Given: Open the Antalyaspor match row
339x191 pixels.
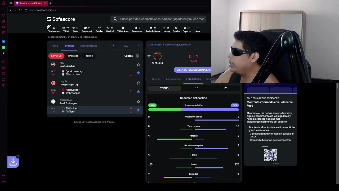Looking at the screenshot, I should pos(95,92).
